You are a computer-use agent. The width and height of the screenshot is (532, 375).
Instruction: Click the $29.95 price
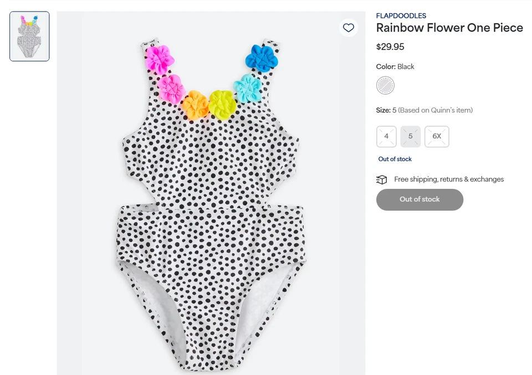(x=390, y=47)
